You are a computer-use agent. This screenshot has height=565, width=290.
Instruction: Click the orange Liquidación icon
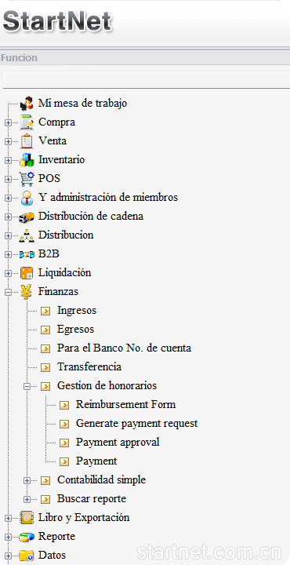pyautogui.click(x=27, y=273)
